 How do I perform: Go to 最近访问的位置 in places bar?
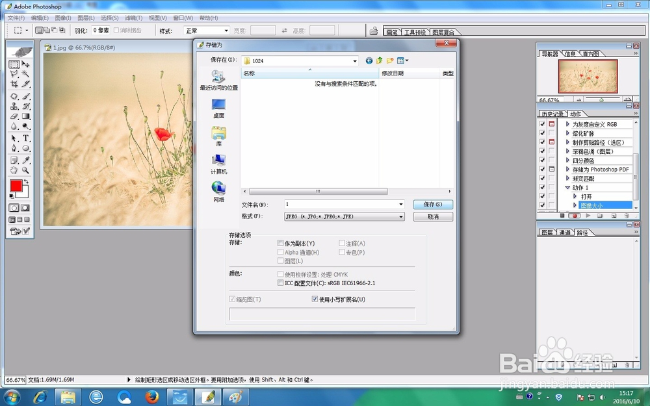218,81
